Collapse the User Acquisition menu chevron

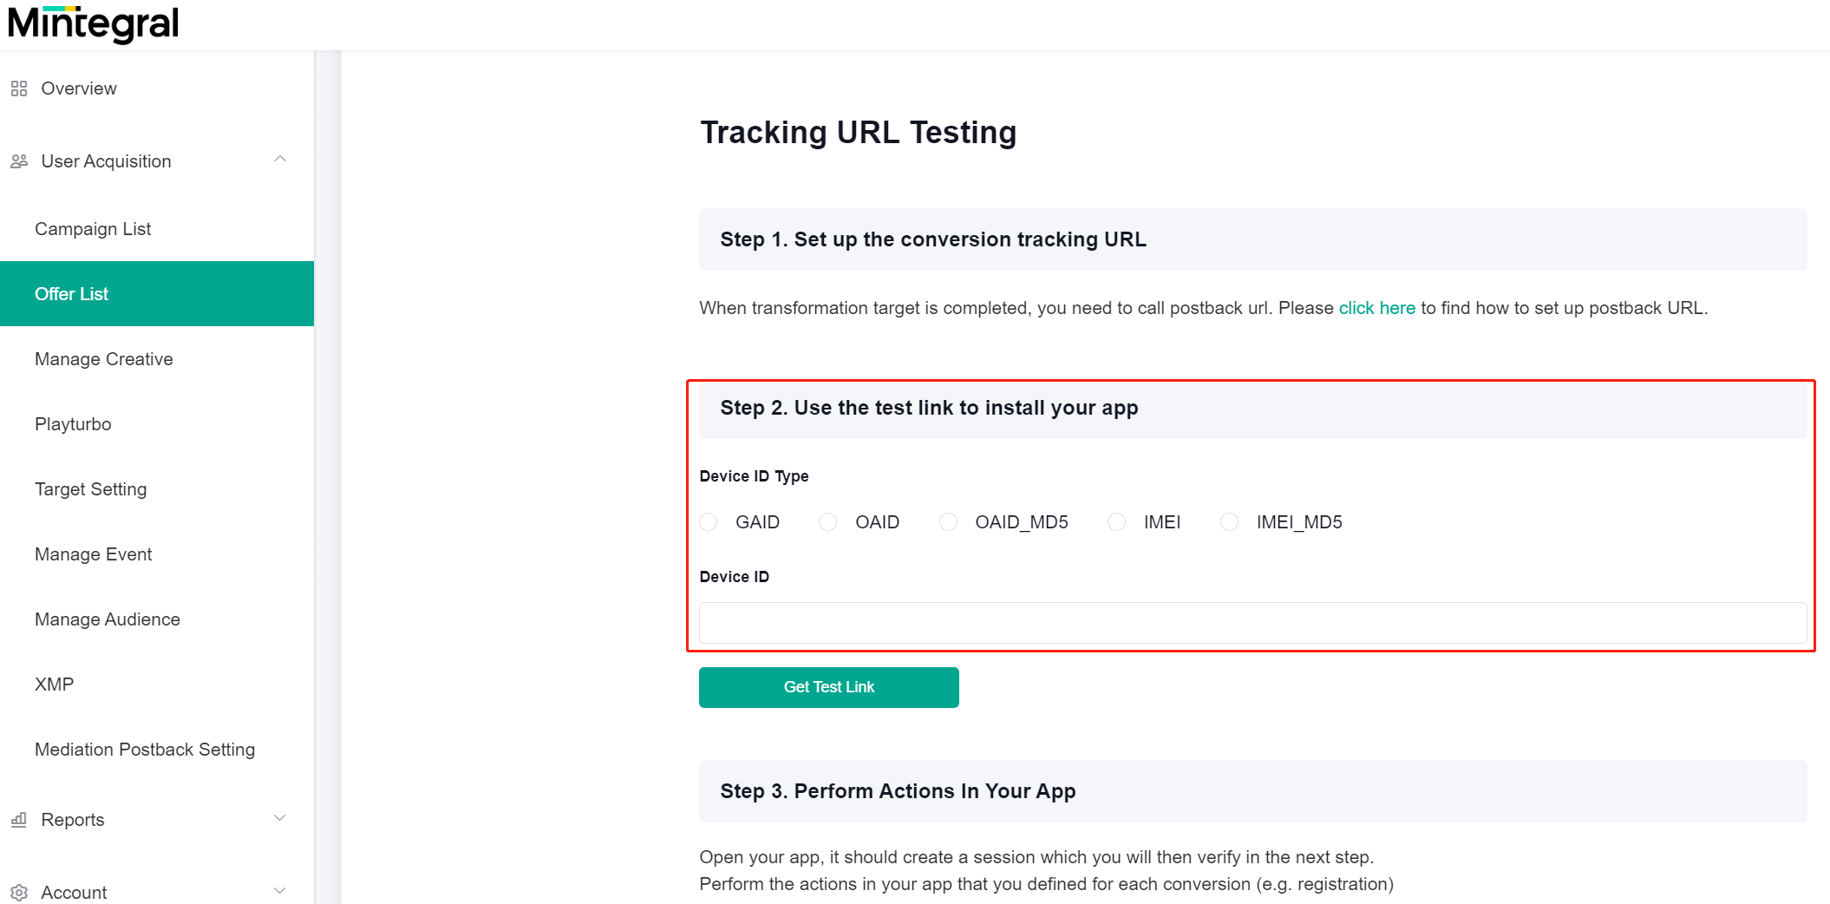pyautogui.click(x=280, y=160)
